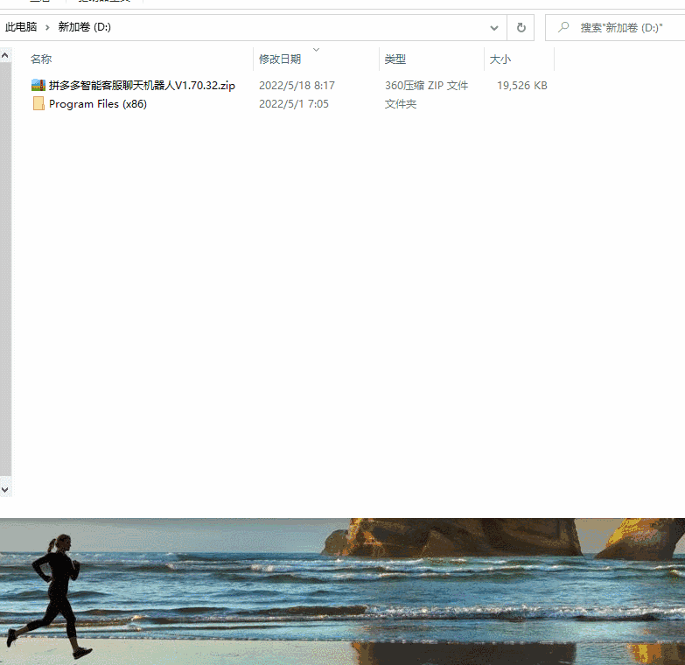The height and width of the screenshot is (665, 685).
Task: Select 拼多多智能客服聊天机器人V1.70.32.zip file name
Action: click(142, 85)
